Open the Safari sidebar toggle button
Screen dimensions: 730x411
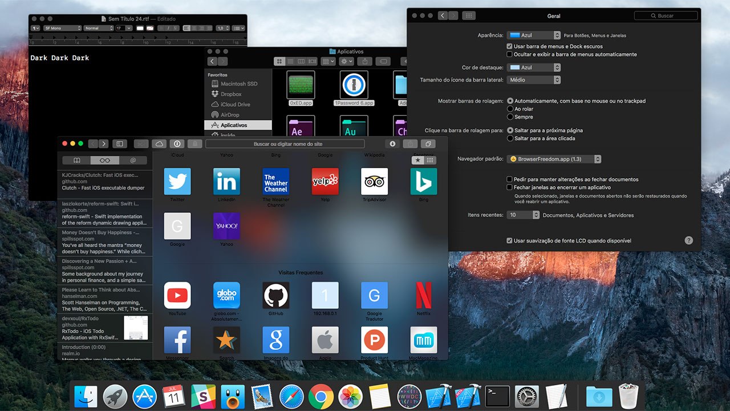120,144
